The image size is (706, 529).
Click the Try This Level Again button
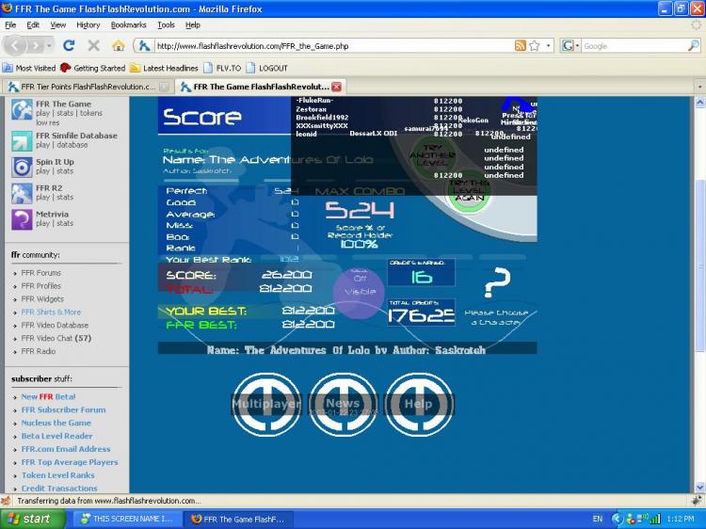[x=469, y=191]
